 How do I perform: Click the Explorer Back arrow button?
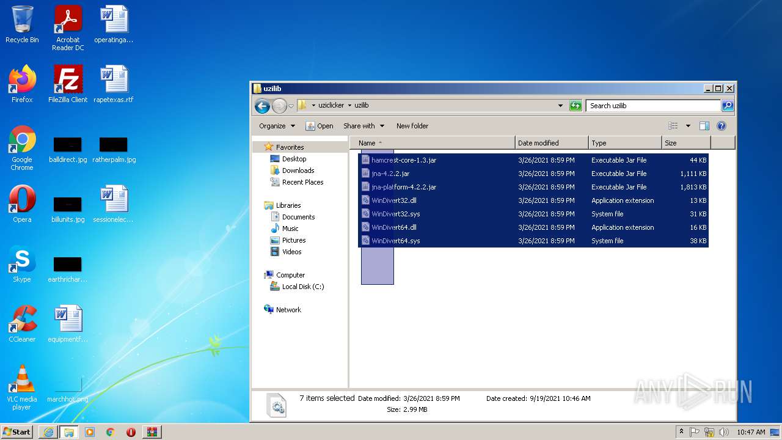[262, 106]
